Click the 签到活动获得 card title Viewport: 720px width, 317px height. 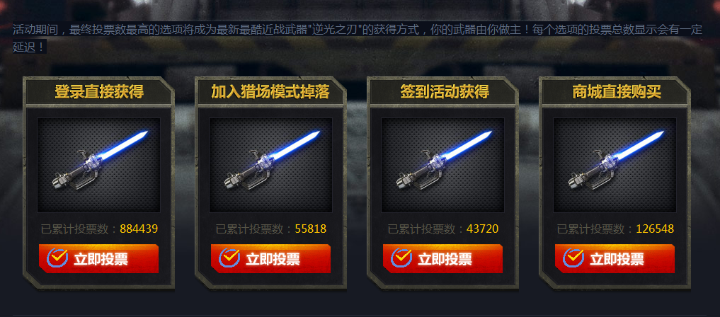click(445, 92)
